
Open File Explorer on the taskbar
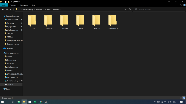pos(24,102)
